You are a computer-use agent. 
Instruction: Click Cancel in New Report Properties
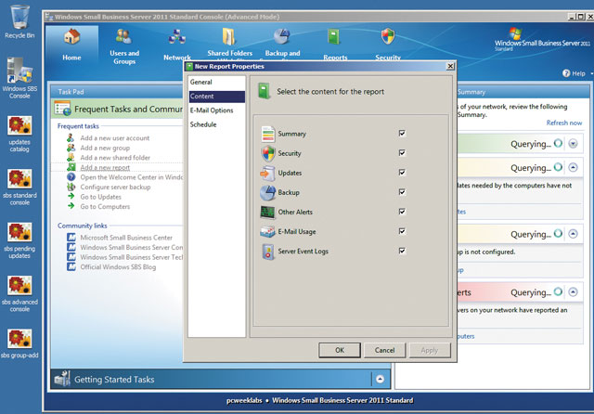[x=384, y=350]
